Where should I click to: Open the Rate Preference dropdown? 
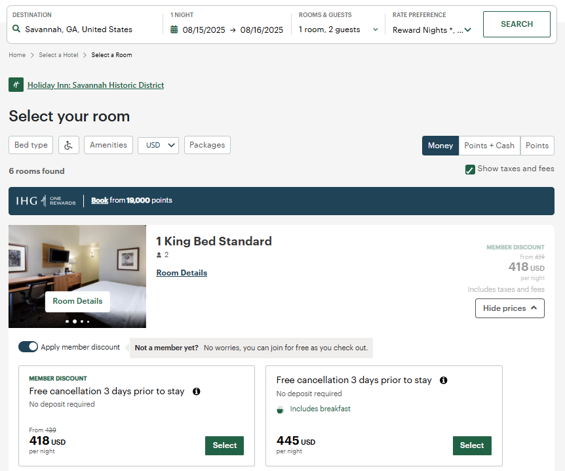(432, 30)
